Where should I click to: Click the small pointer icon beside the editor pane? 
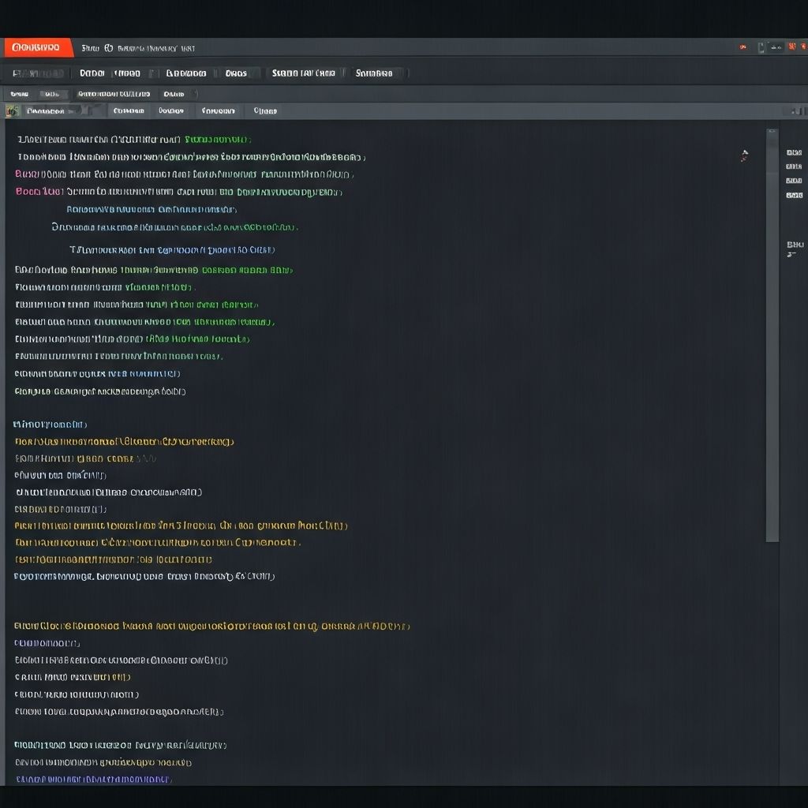pos(743,155)
